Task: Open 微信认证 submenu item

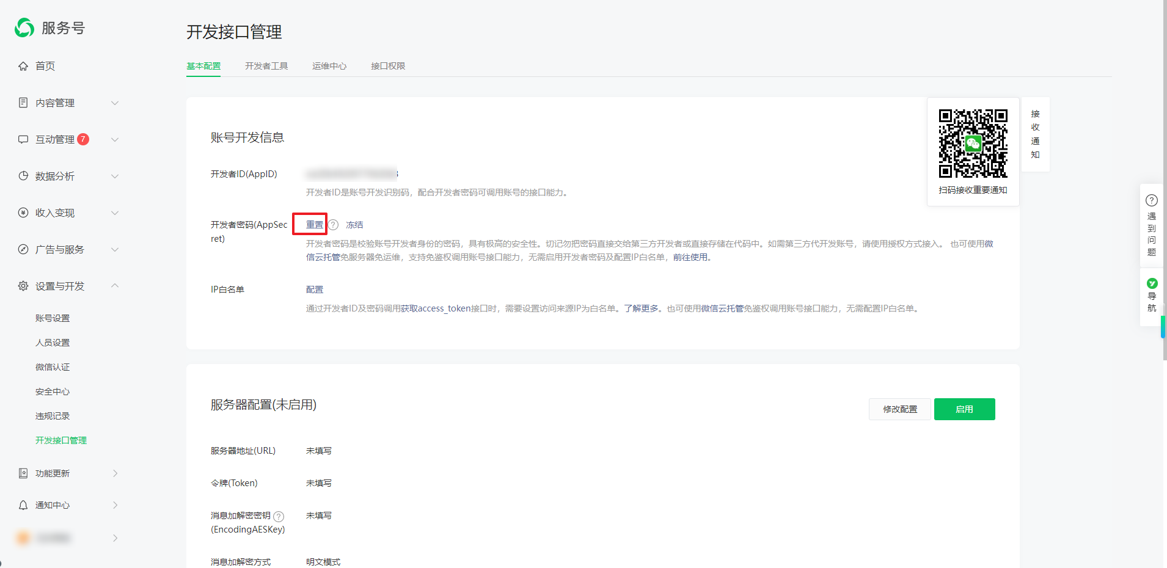Action: [53, 367]
